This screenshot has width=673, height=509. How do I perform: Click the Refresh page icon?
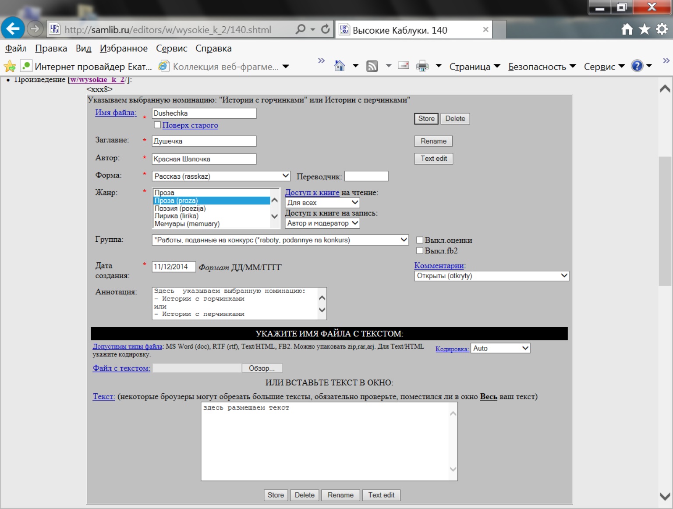point(325,29)
